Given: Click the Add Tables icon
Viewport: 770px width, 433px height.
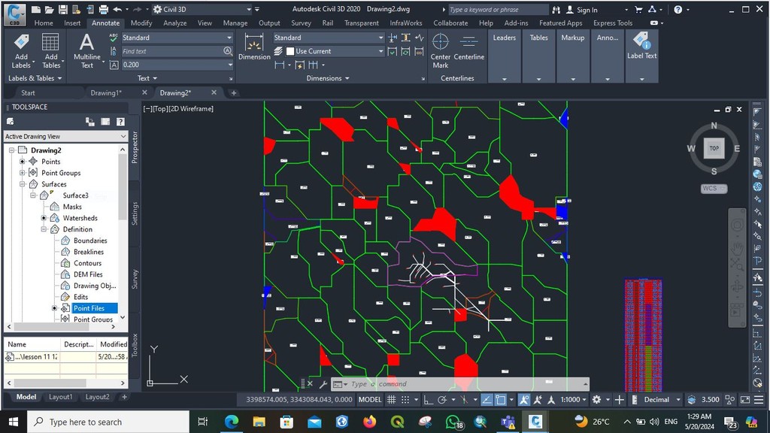Looking at the screenshot, I should (50, 42).
